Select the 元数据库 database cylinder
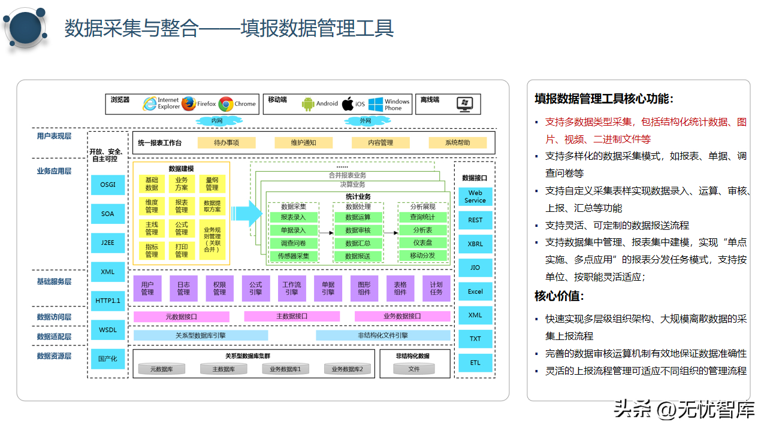This screenshot has width=767, height=431. coord(161,369)
